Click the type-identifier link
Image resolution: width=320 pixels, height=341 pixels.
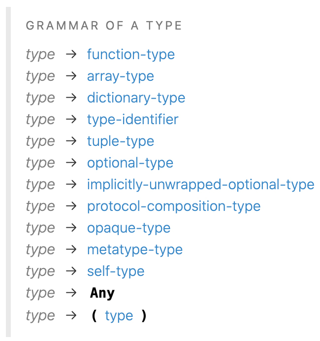132,120
